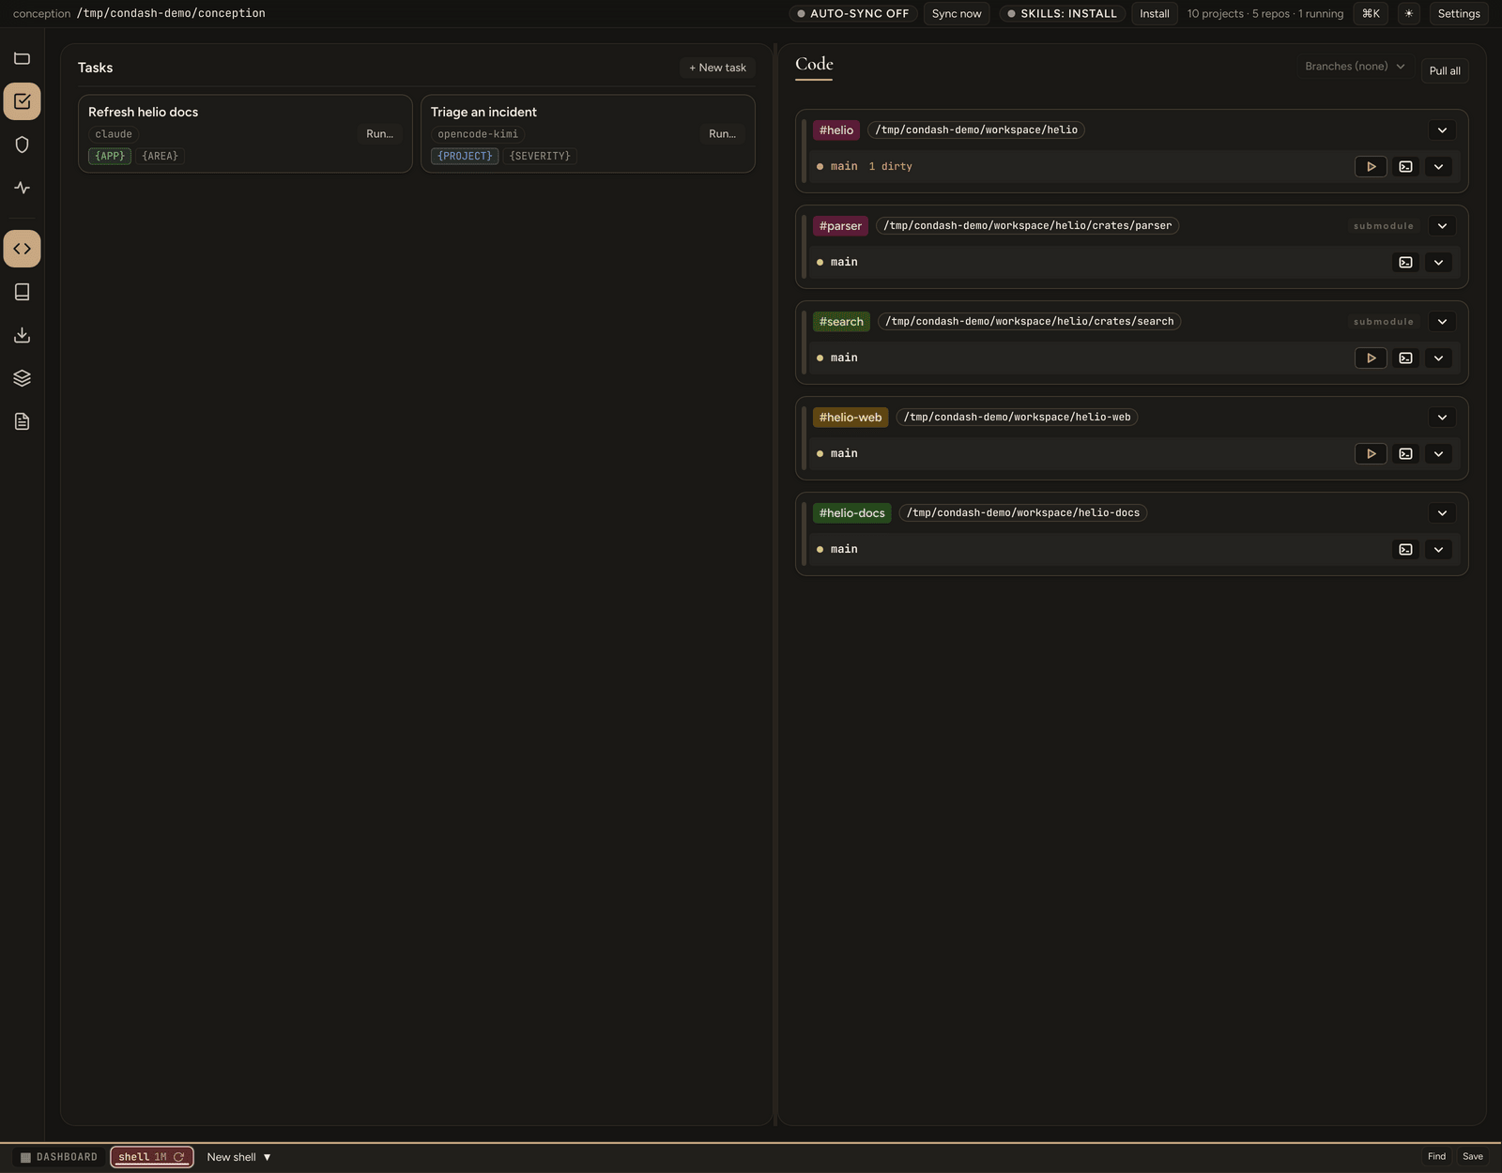Run the Triage an incident task
This screenshot has height=1173, width=1502.
pyautogui.click(x=722, y=134)
